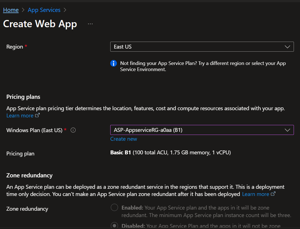Open the Region dropdown showing East US
300x229 pixels.
[x=202, y=47]
